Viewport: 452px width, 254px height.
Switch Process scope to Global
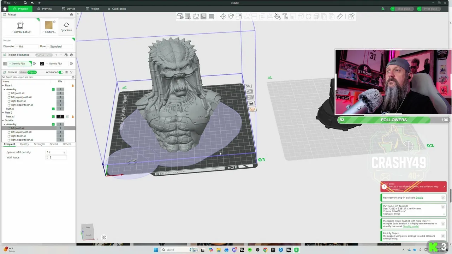coord(23,72)
